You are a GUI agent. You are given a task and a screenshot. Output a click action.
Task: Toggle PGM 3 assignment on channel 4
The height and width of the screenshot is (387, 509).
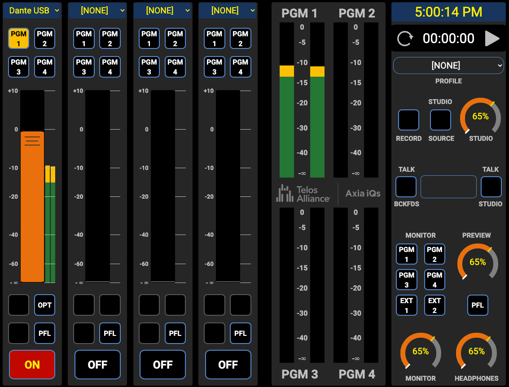214,67
